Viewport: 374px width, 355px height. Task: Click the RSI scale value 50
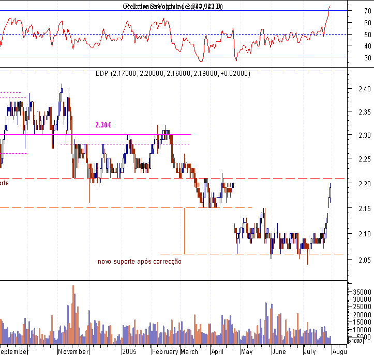point(368,35)
